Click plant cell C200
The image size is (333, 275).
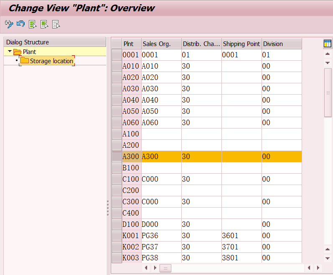(132, 190)
